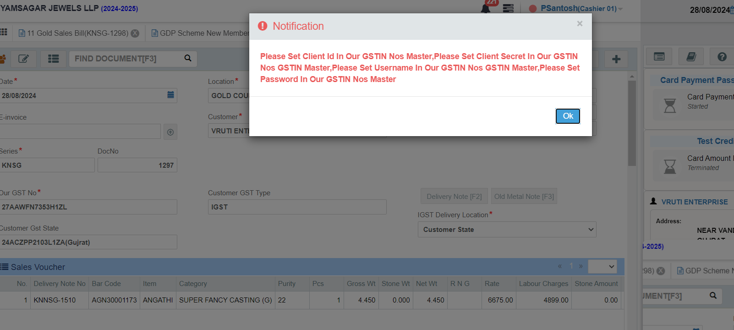Click Category column header

click(x=225, y=284)
